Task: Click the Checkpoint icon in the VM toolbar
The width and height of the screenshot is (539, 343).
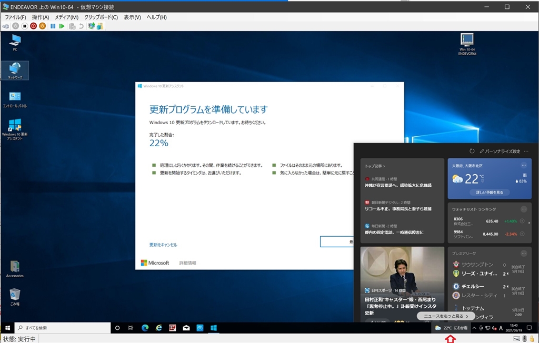Action: click(x=72, y=26)
